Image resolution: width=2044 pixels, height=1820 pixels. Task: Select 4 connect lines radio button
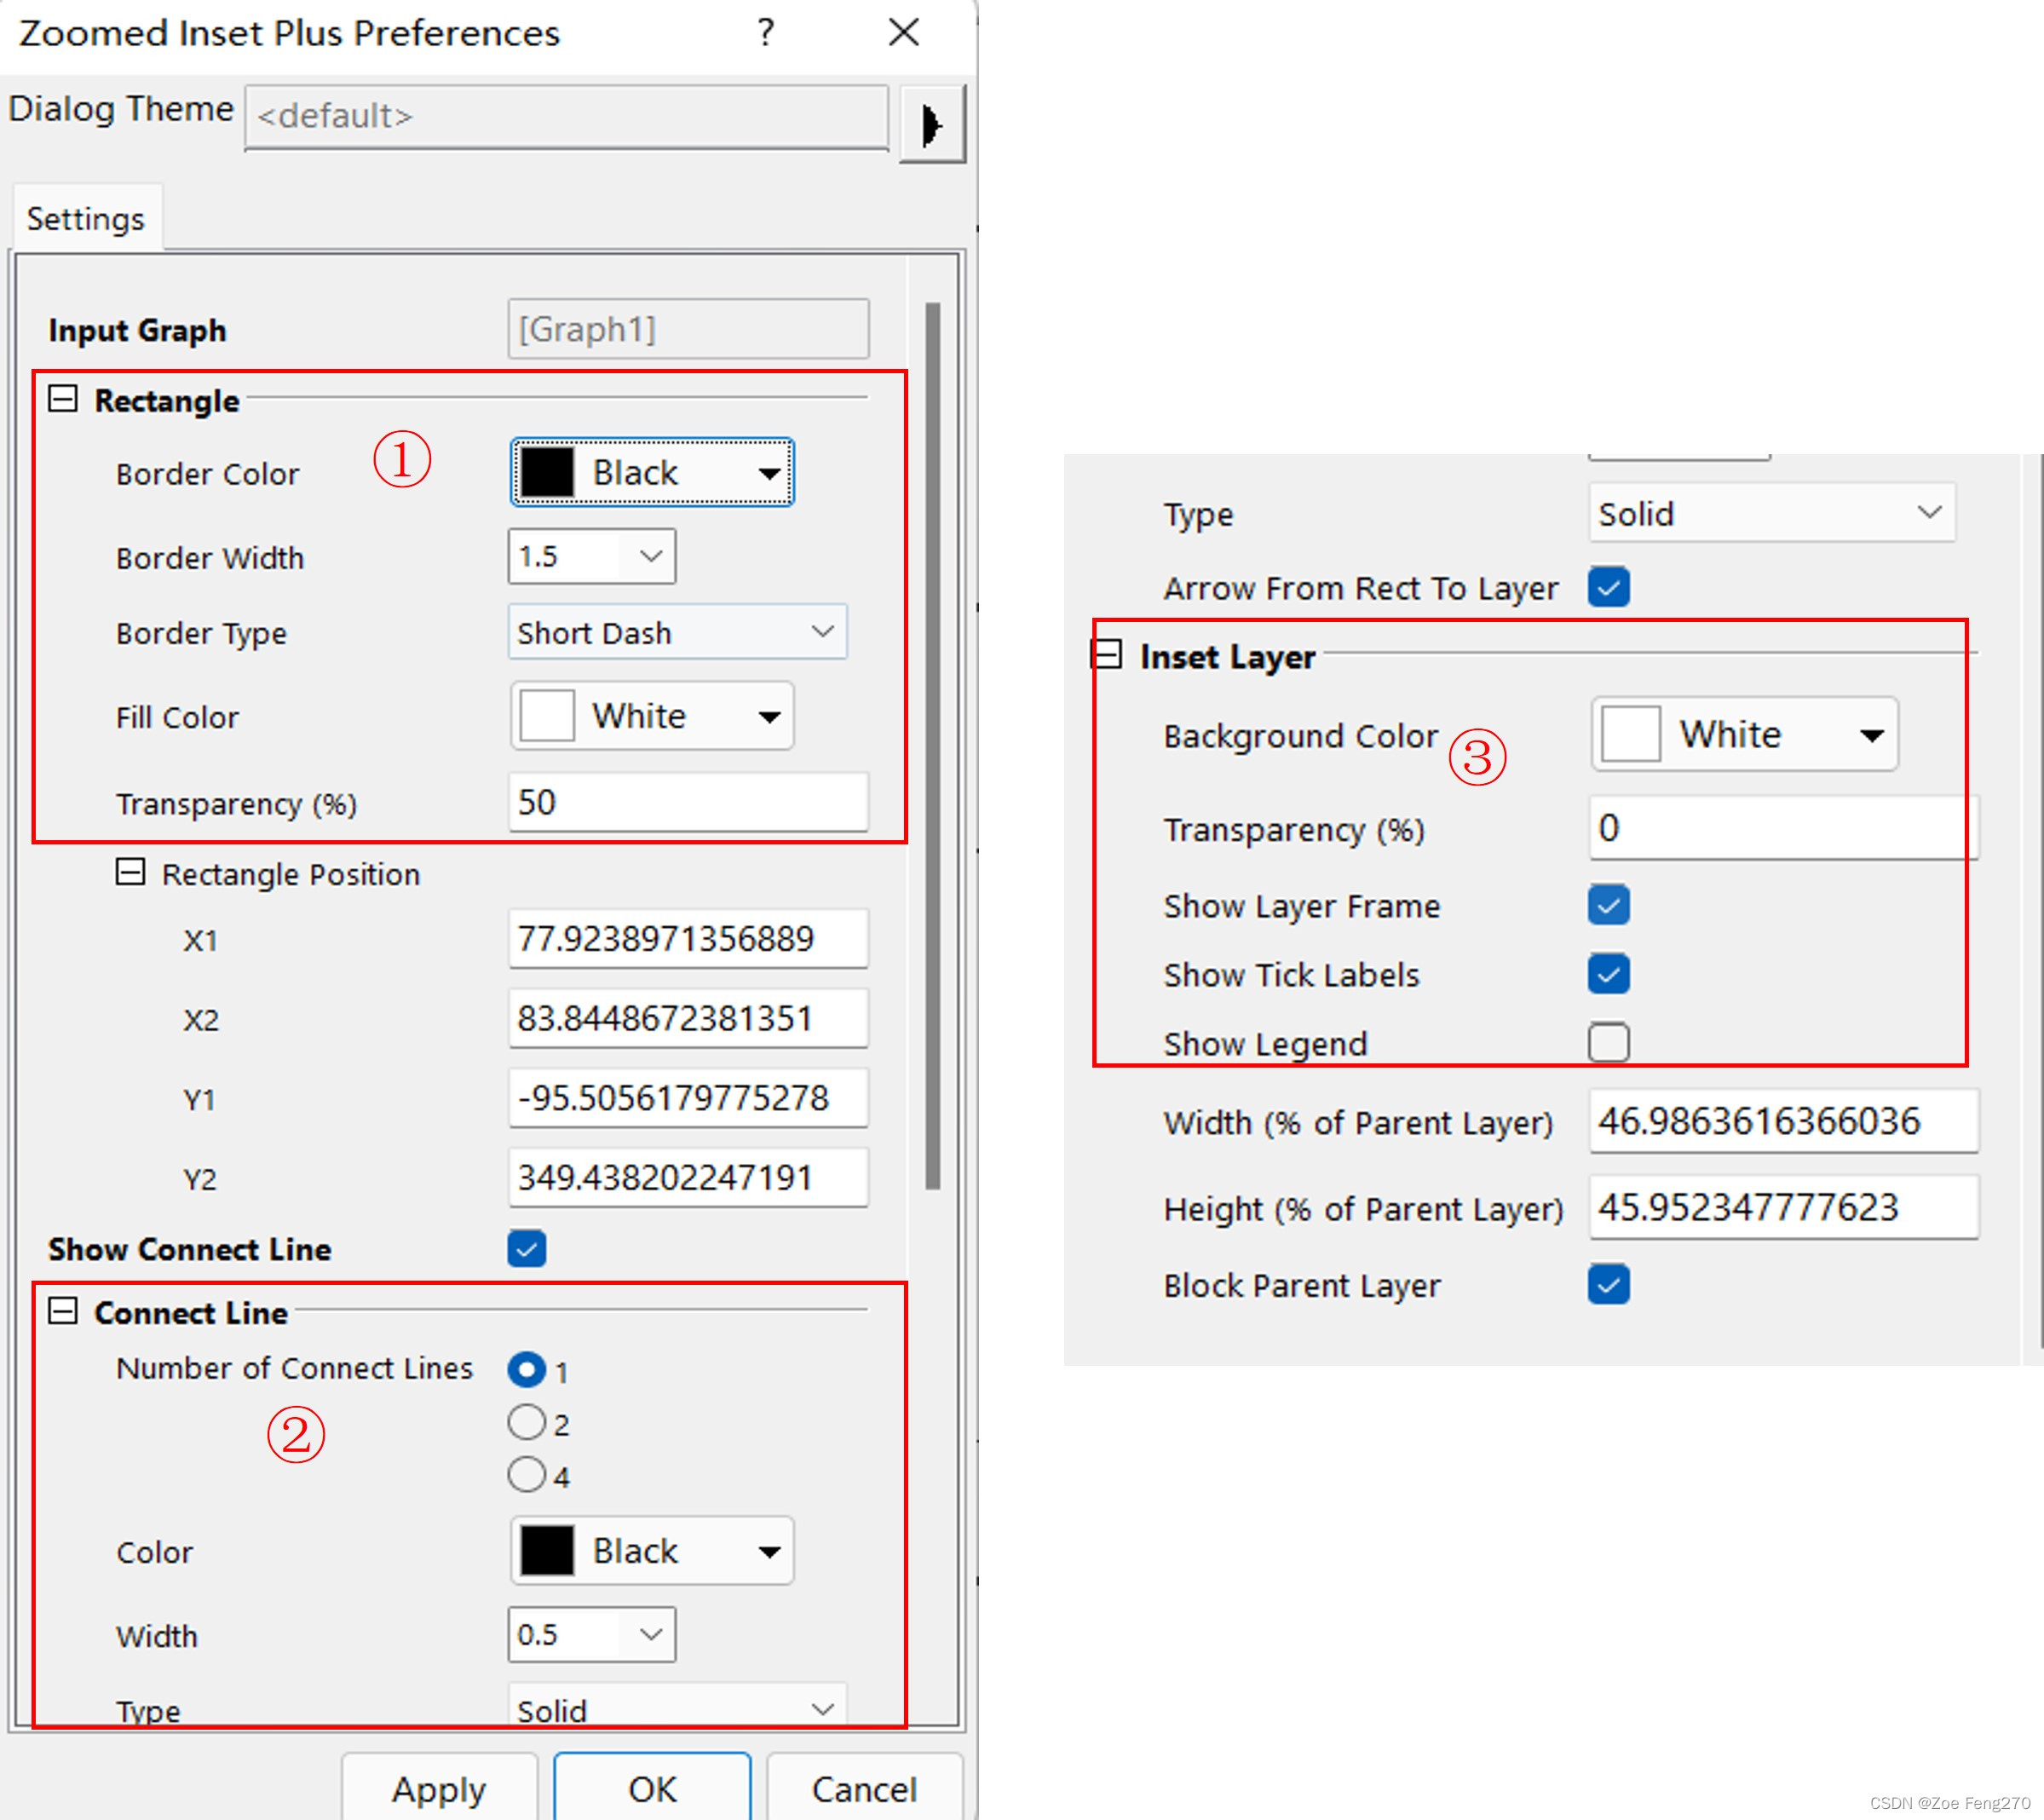point(526,1474)
